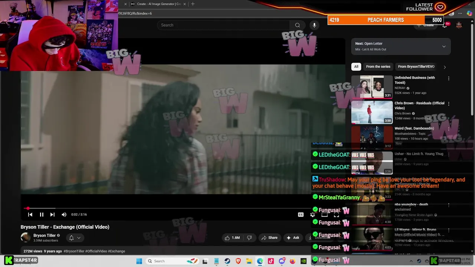Open nba youngboy - death enclaimed video

411,207
